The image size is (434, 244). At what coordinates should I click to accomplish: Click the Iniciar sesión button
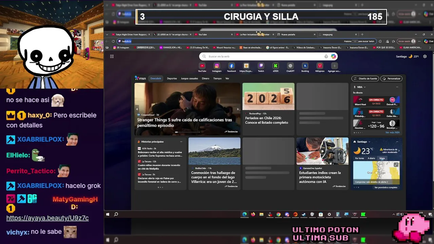[x=407, y=41]
